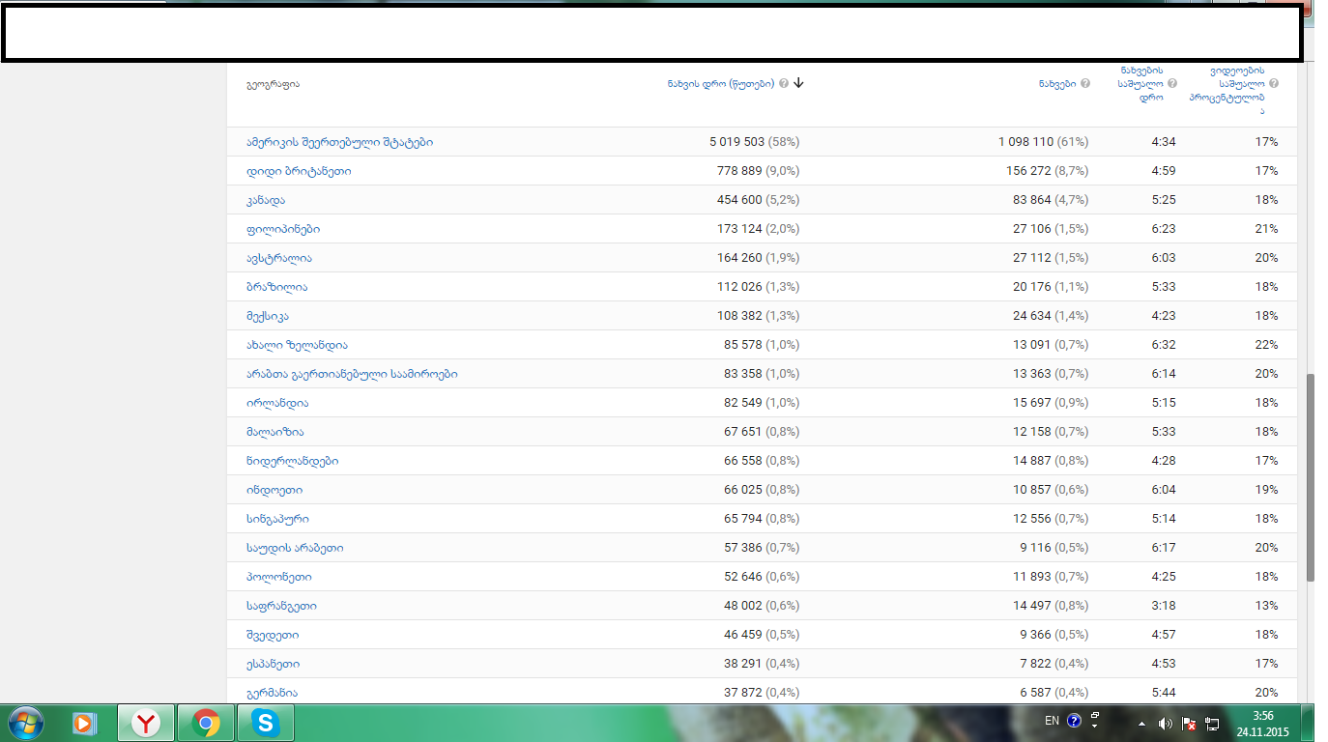Show hidden tray icons arrow
Viewport: 1328px width, 742px height.
click(x=1141, y=723)
